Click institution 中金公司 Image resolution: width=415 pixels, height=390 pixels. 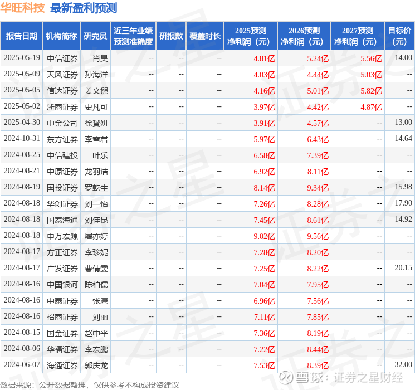pyautogui.click(x=62, y=123)
